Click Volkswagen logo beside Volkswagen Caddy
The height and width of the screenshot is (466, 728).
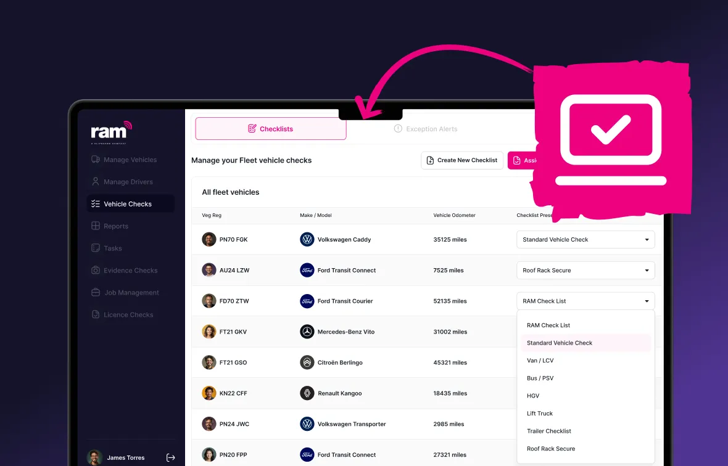coord(307,239)
